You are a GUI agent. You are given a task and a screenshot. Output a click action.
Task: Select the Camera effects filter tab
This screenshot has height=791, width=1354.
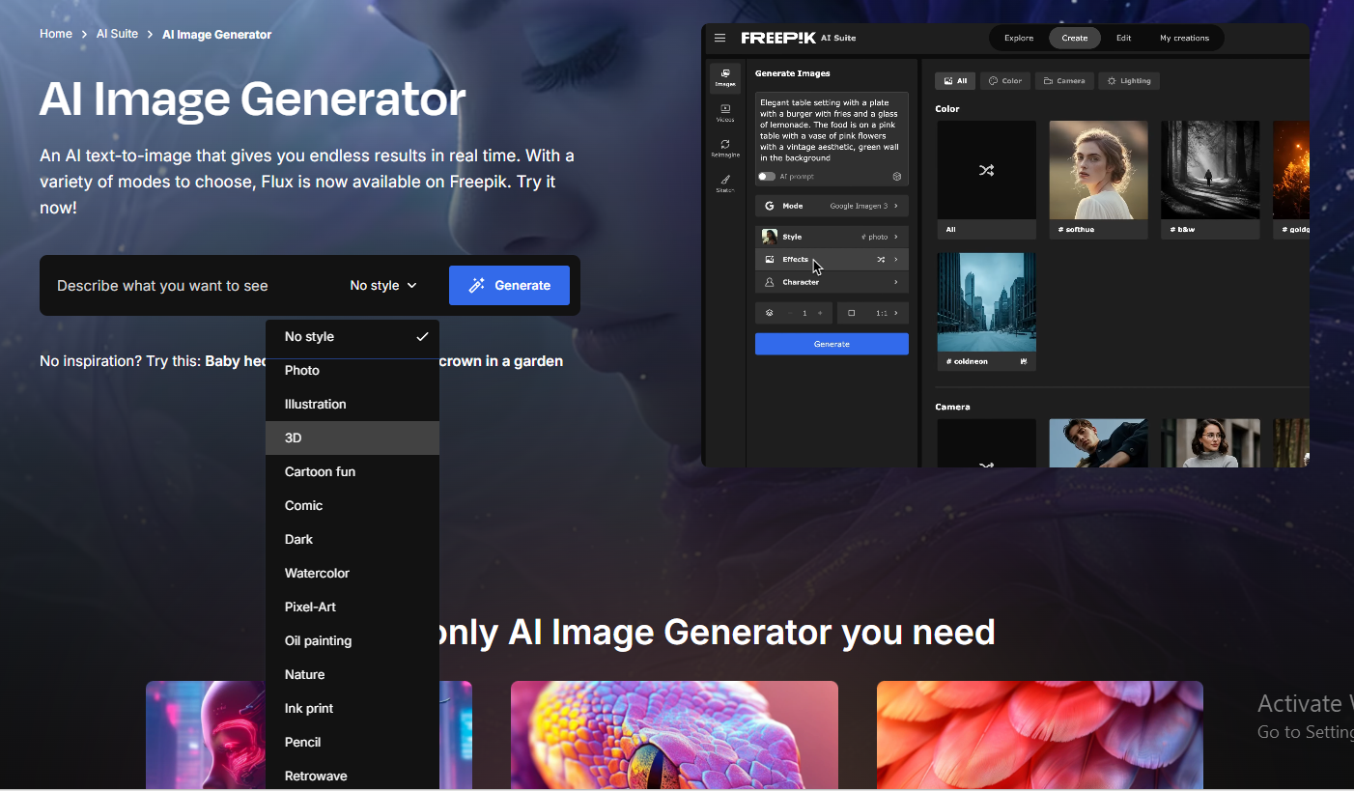pos(1064,81)
